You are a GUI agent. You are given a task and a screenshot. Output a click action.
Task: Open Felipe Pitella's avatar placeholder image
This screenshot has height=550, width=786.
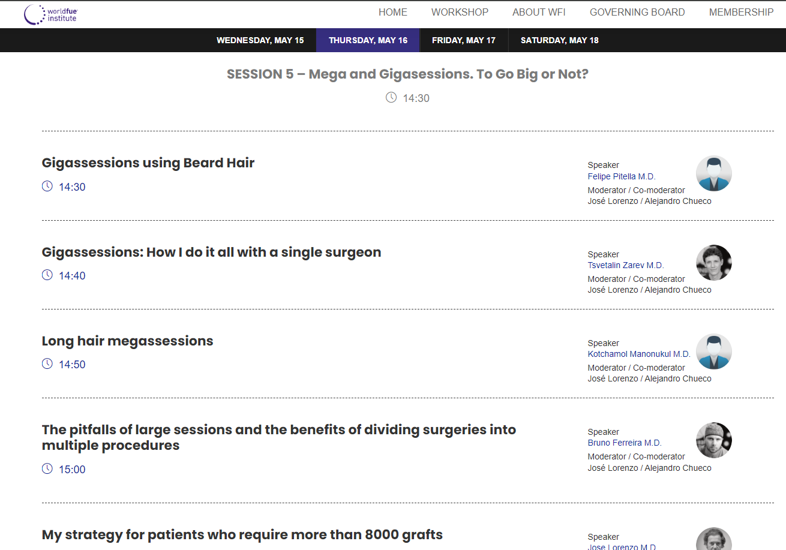[x=713, y=173]
